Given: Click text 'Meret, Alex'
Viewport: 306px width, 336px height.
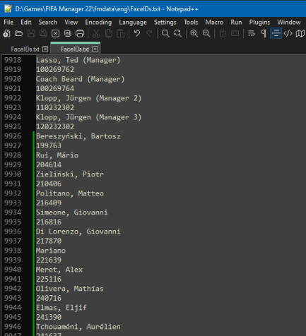Looking at the screenshot, I should pyautogui.click(x=59, y=270).
